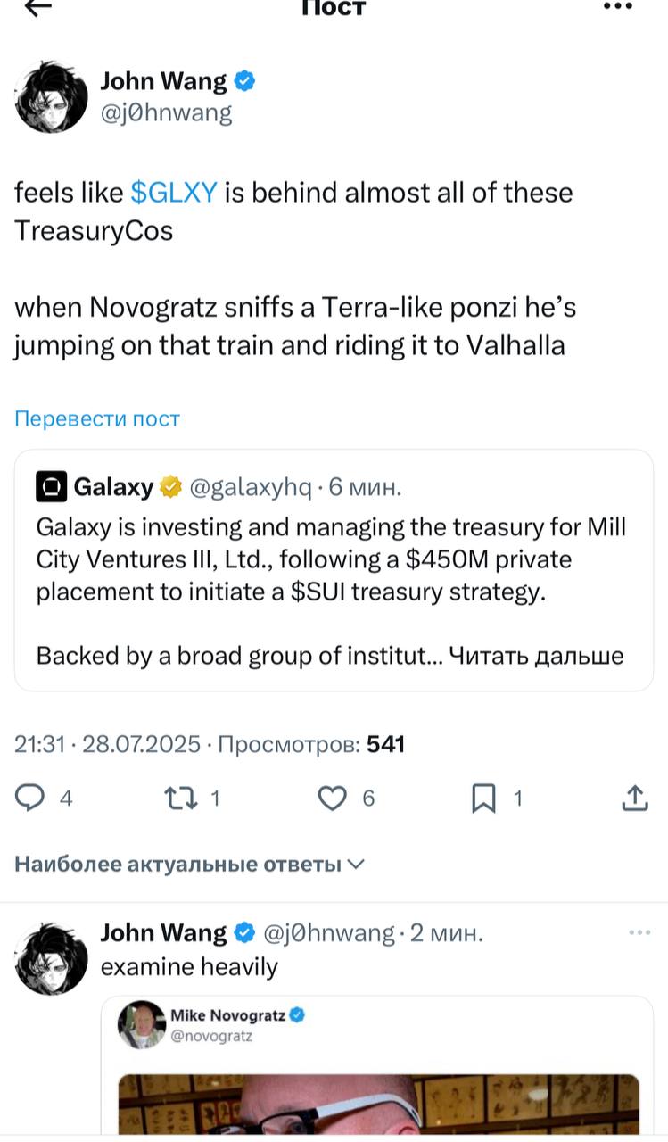This screenshot has width=668, height=1142.
Task: Tap the back arrow at top
Action: (x=38, y=7)
